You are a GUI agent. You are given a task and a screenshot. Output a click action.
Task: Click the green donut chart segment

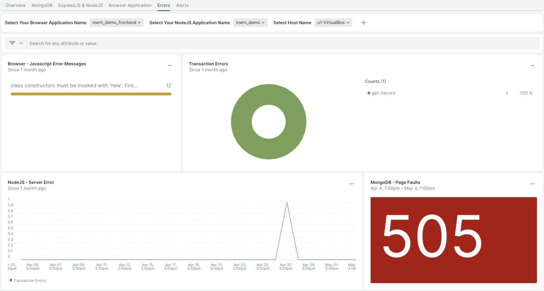tap(240, 122)
